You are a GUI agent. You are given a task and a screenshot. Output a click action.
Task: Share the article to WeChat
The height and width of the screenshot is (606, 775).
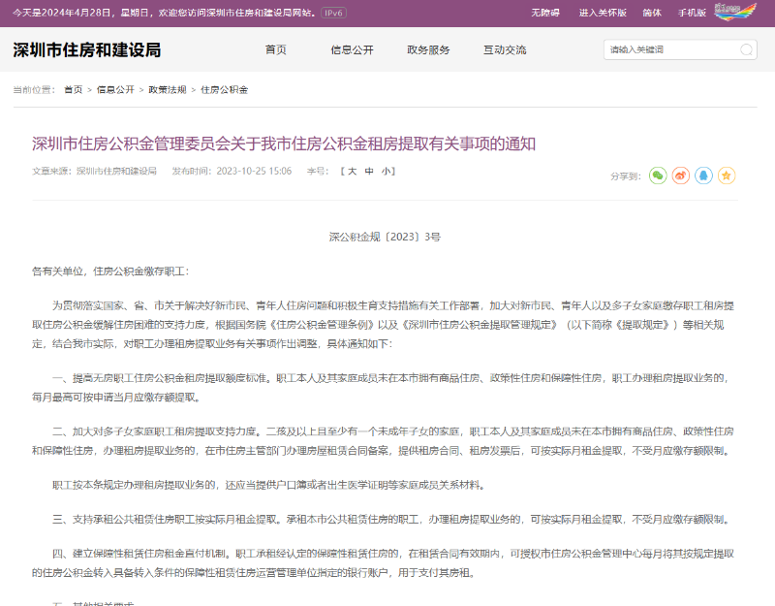coord(658,175)
